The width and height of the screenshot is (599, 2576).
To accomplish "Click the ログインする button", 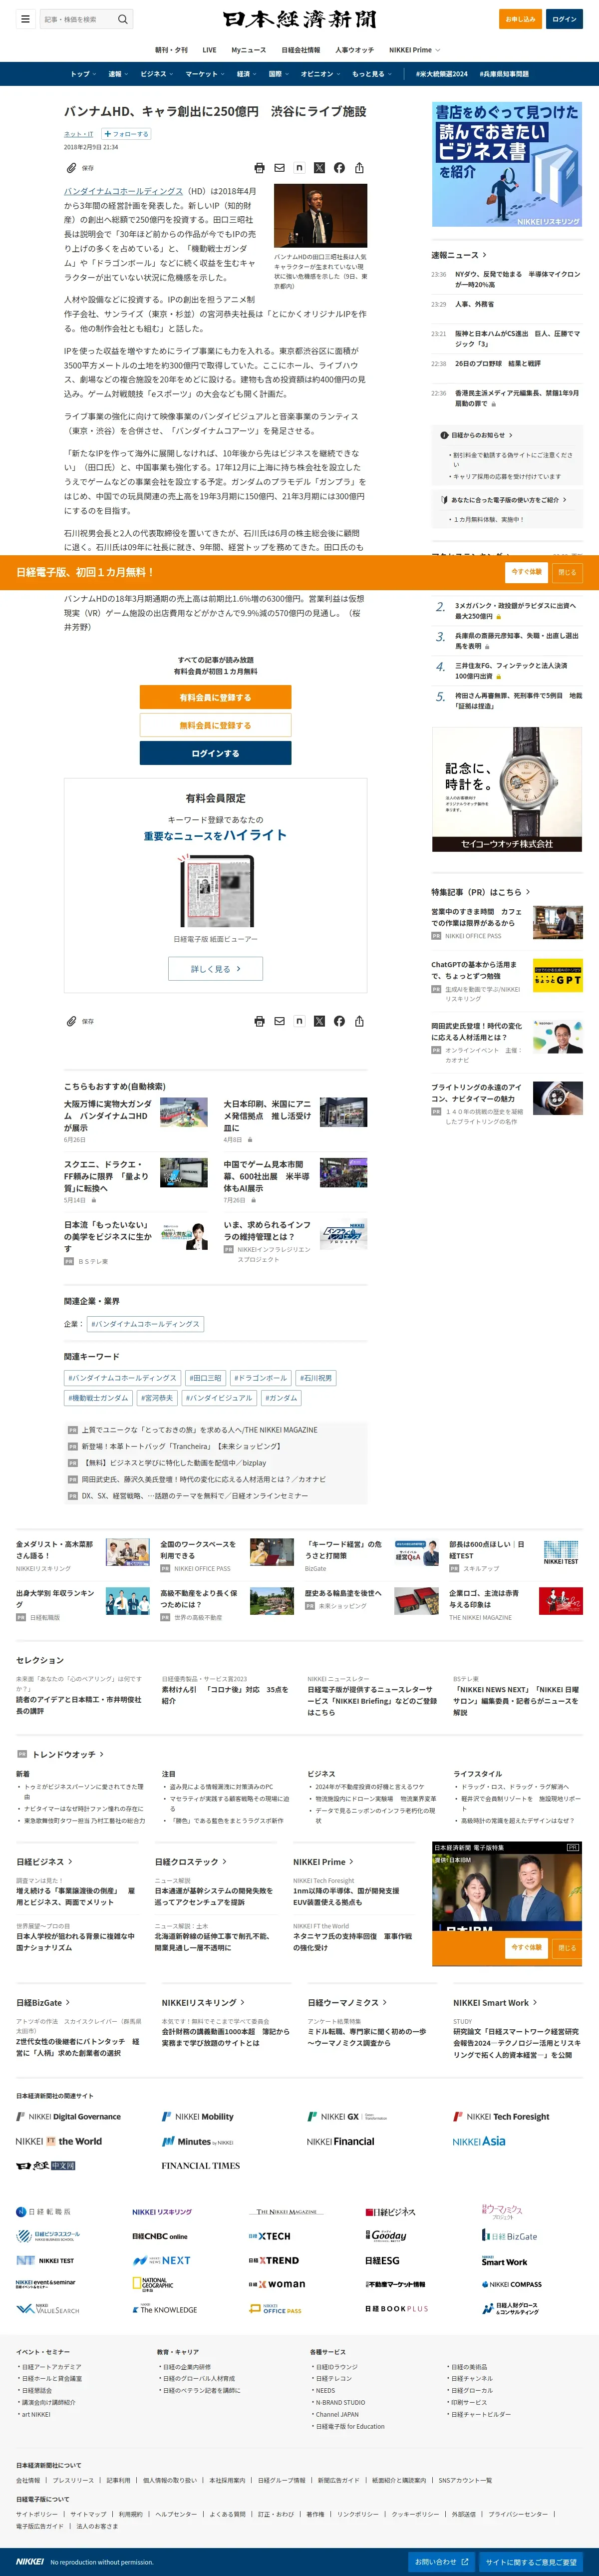I will click(215, 753).
